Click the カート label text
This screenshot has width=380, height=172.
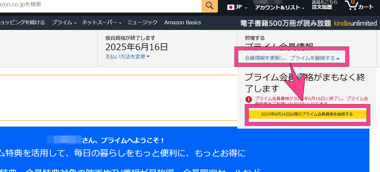pos(366,7)
